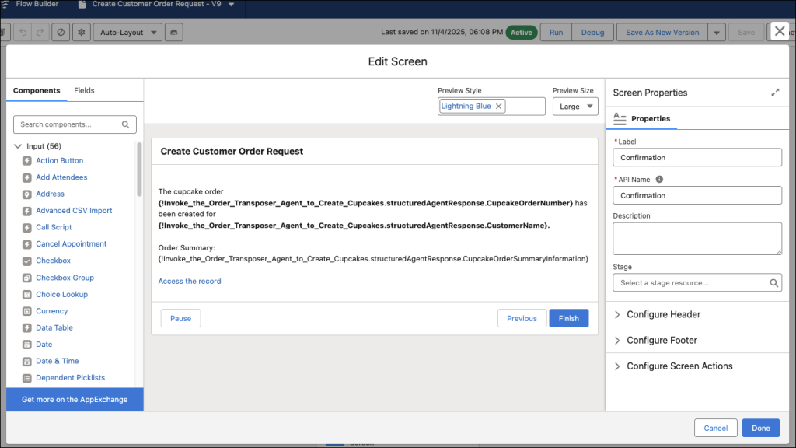
Task: Expand the Configure Header section
Action: click(x=663, y=314)
